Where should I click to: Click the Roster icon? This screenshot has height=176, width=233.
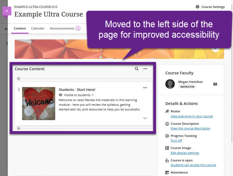(x=167, y=111)
